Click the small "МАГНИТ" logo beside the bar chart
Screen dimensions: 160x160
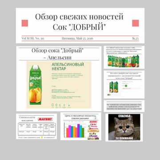coord(93,122)
